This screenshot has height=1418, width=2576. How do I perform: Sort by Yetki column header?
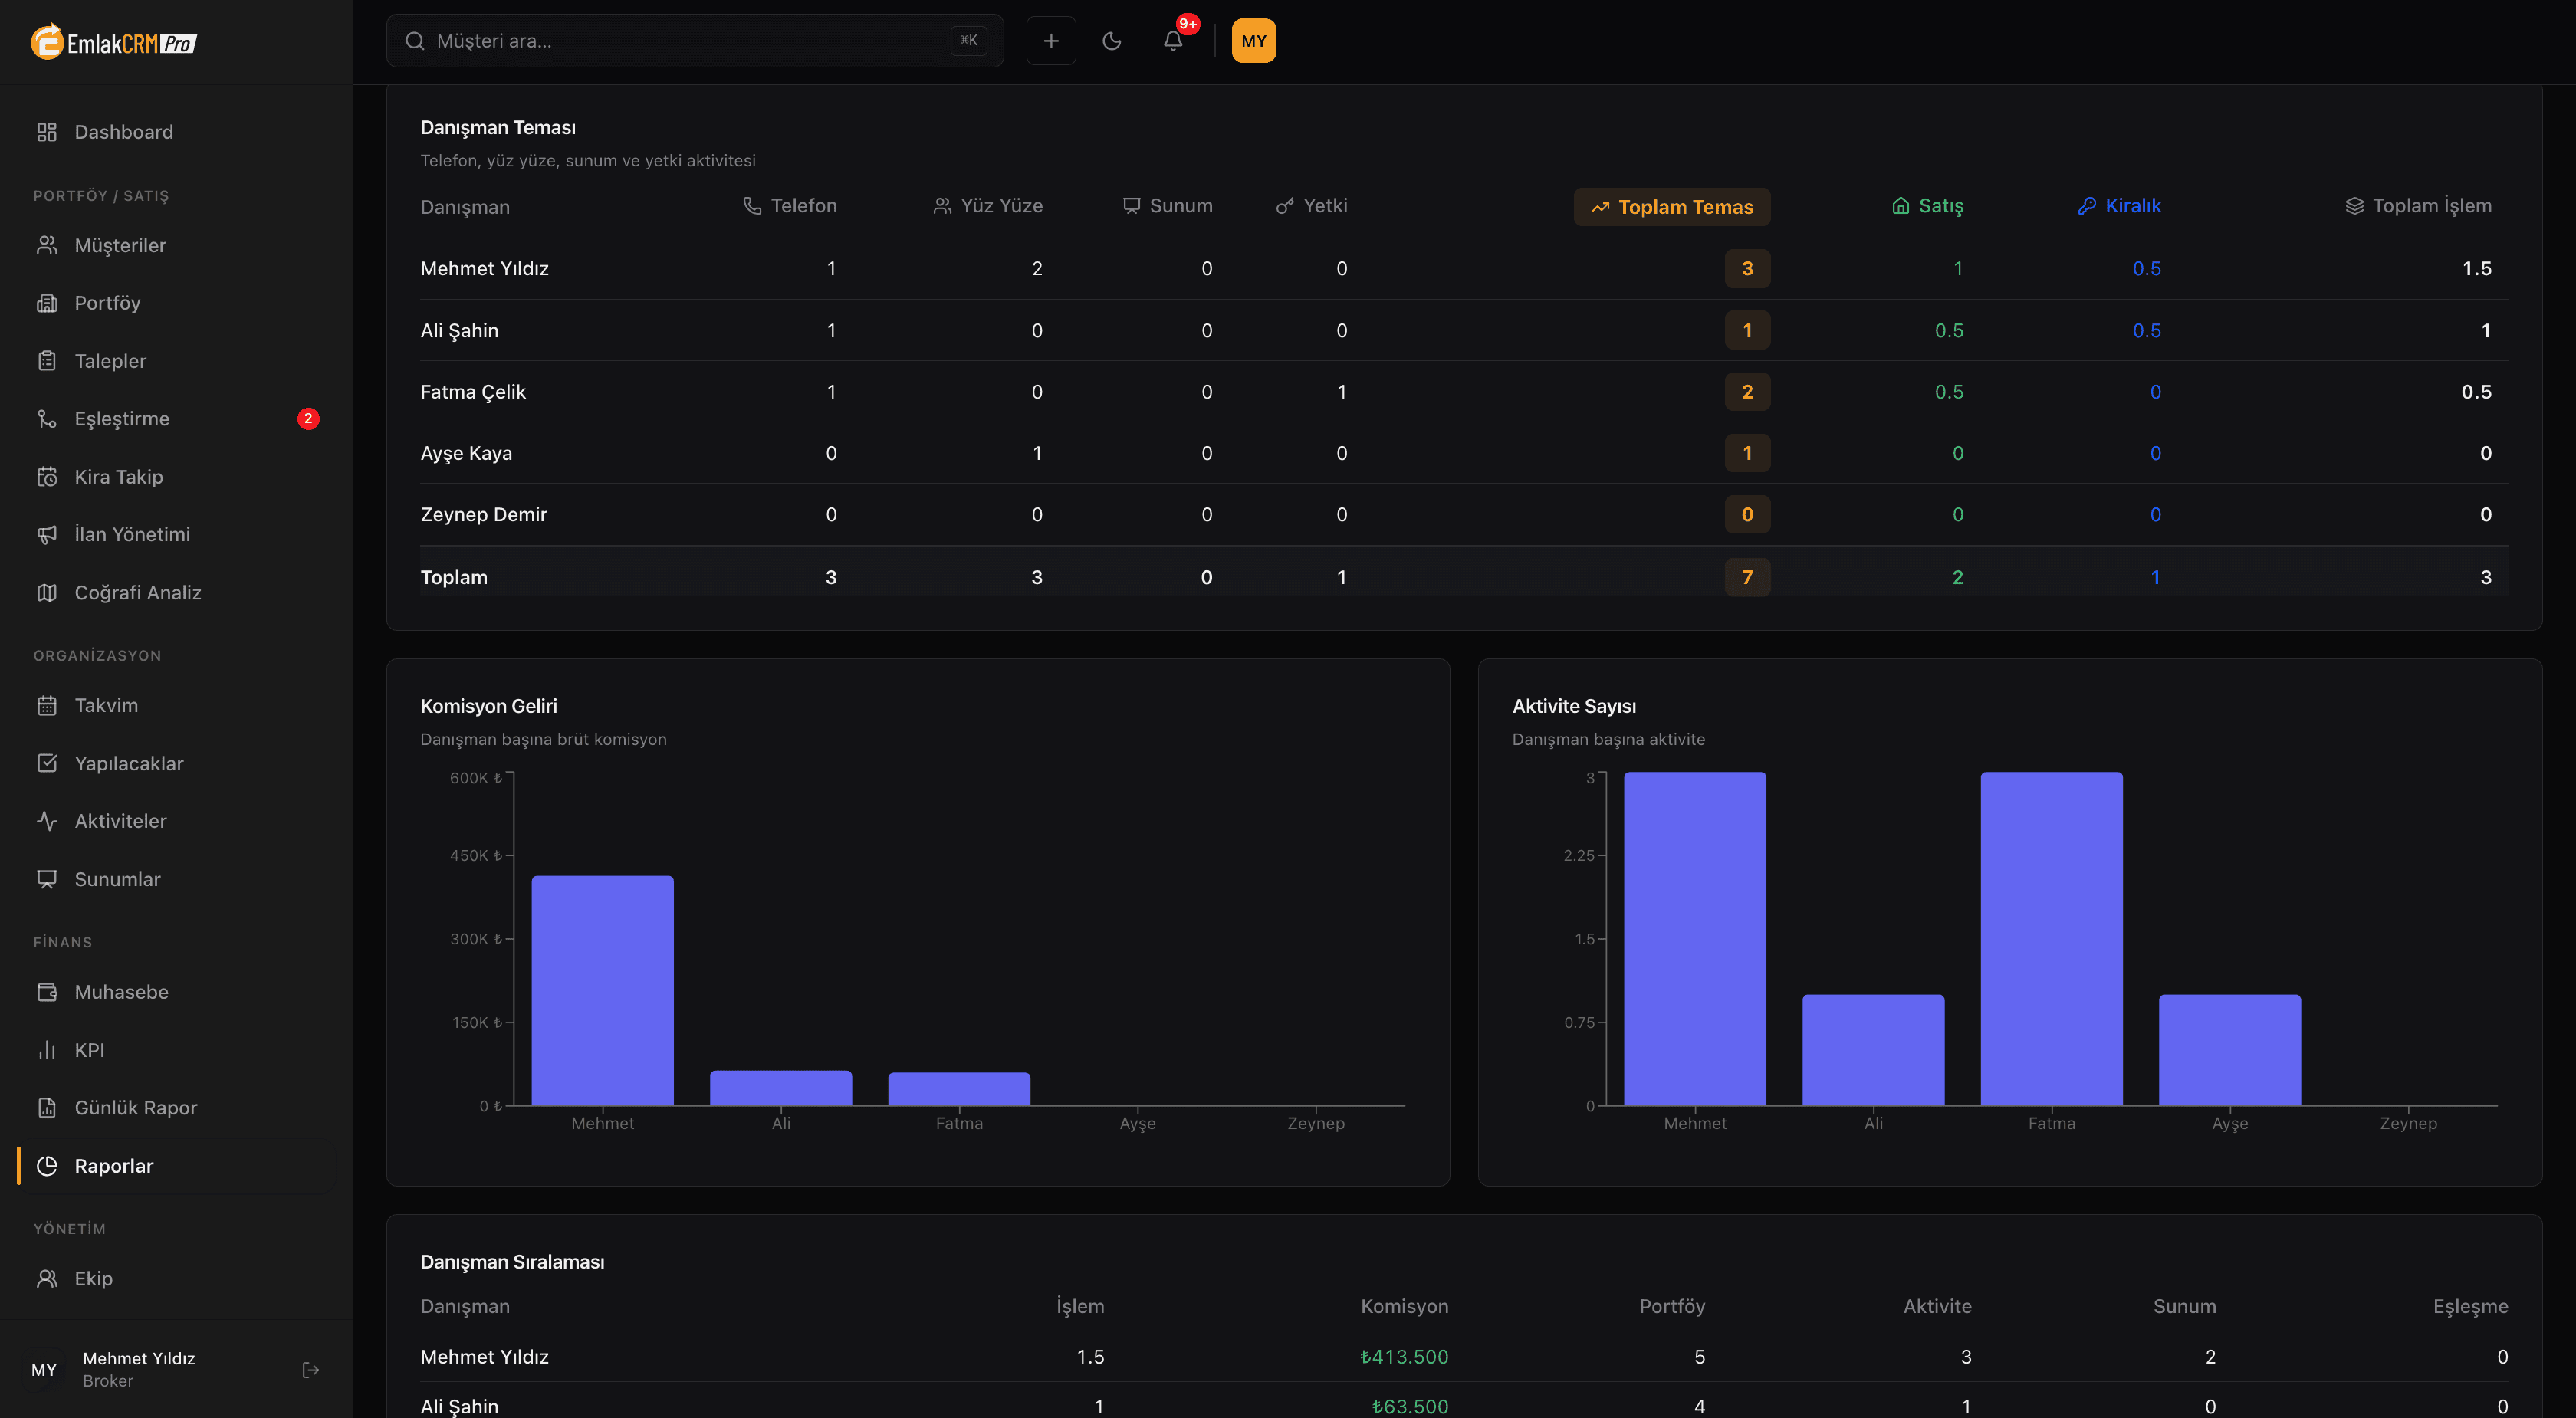point(1312,206)
